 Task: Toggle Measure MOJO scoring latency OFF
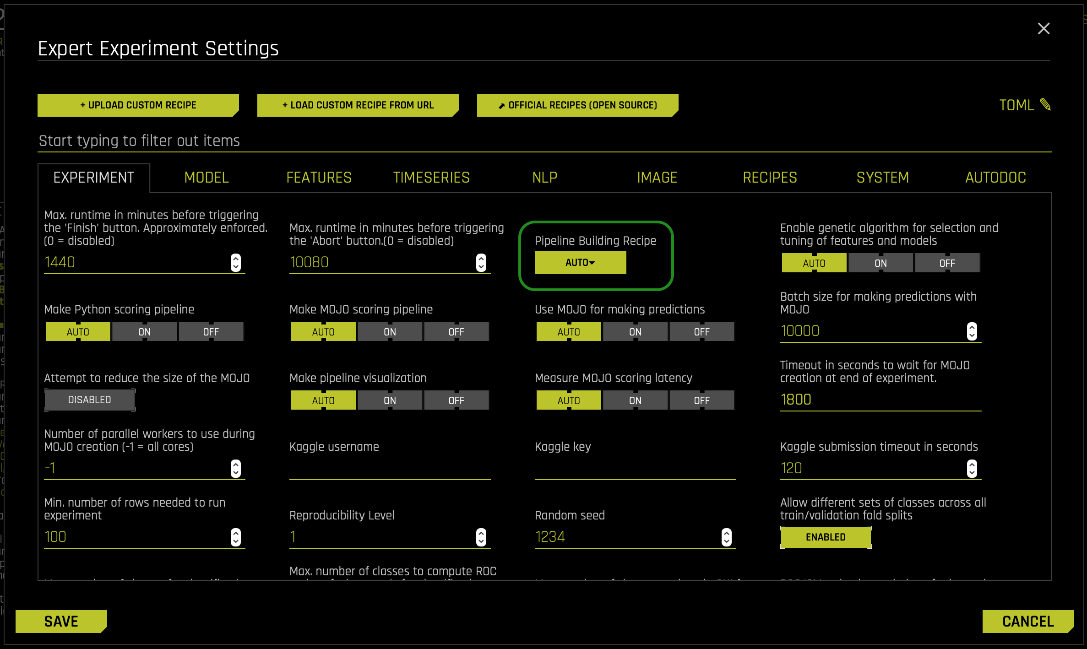click(x=700, y=400)
